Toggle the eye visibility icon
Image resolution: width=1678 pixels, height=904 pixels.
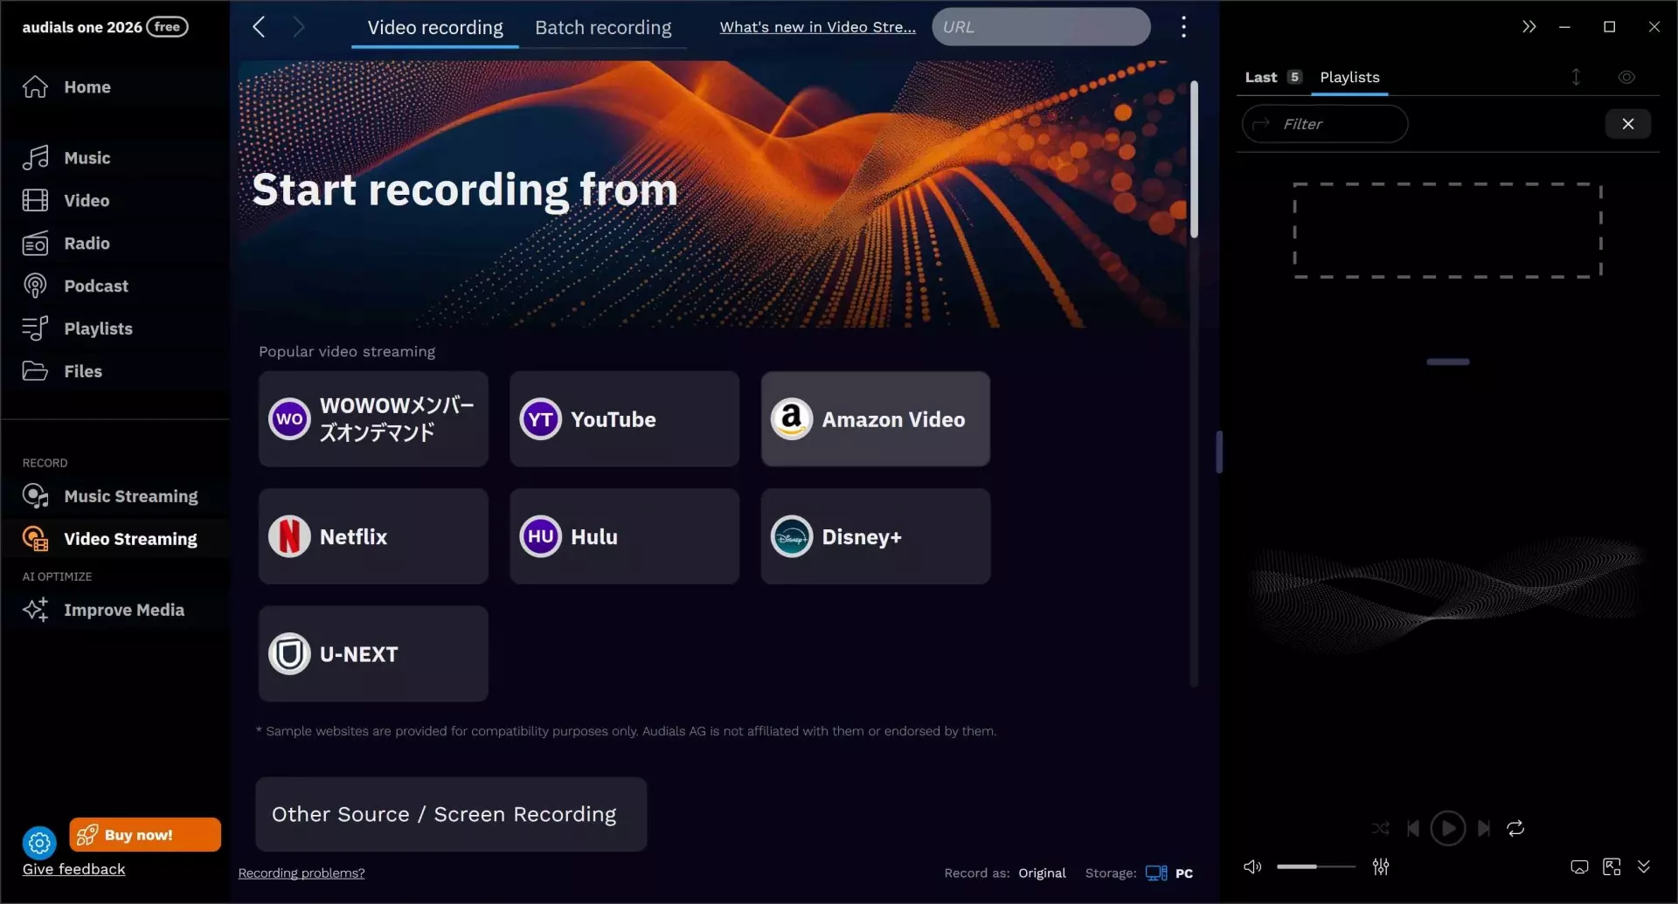(x=1626, y=77)
